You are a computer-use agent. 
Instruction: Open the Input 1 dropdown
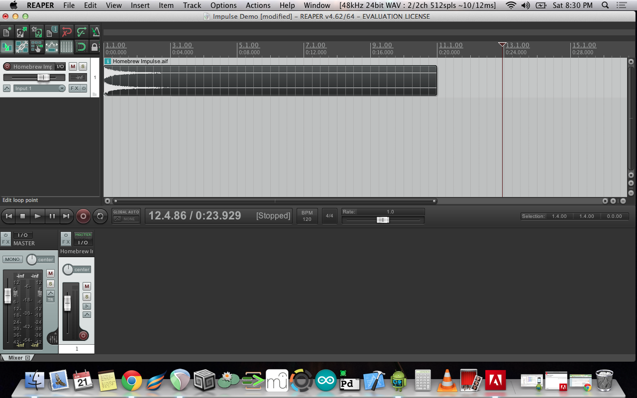(x=39, y=88)
